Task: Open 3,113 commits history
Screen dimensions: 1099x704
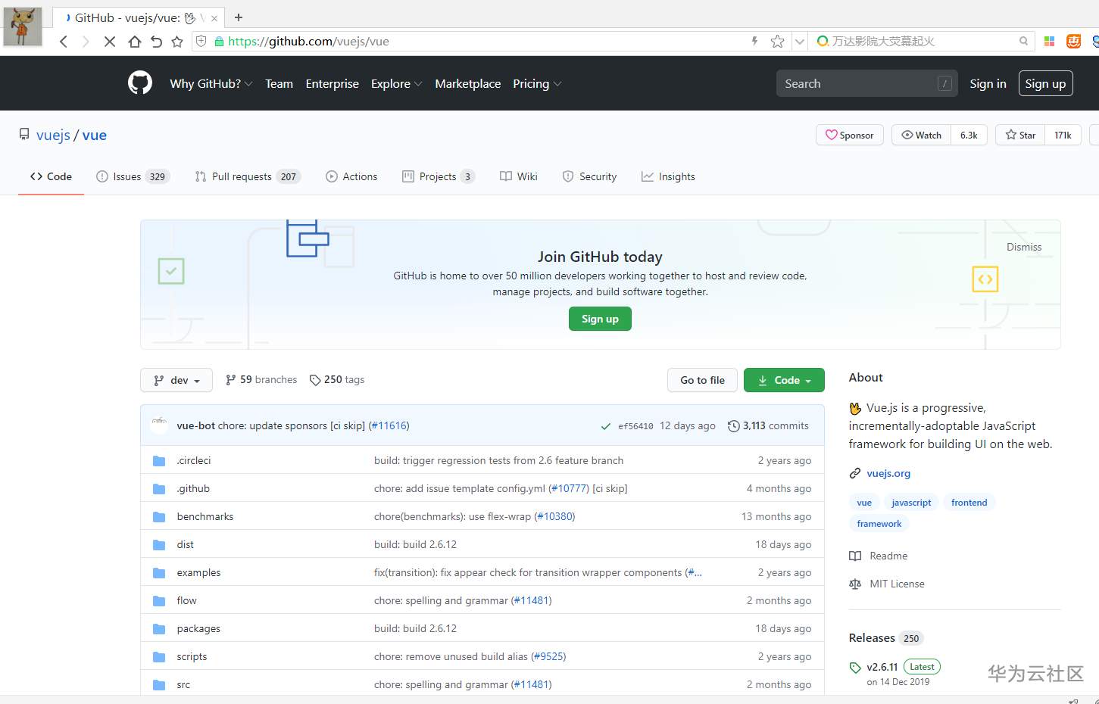Action: tap(768, 426)
